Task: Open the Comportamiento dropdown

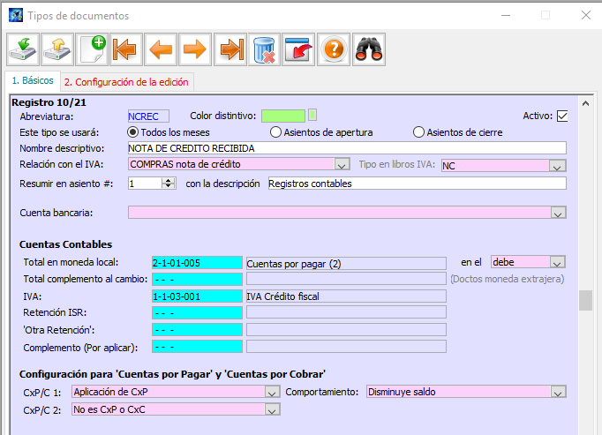Action: [x=557, y=392]
